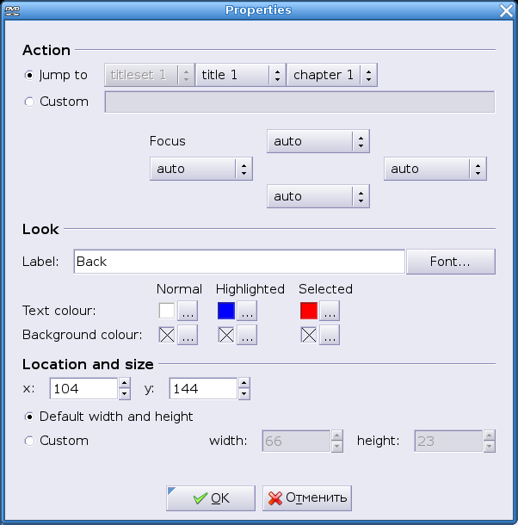
Task: Click the Font... button
Action: point(450,262)
